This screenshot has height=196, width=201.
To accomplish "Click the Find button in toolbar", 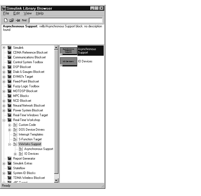I will pos(24,20).
